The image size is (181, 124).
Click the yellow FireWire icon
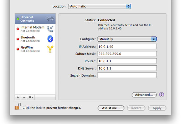coord(50,49)
